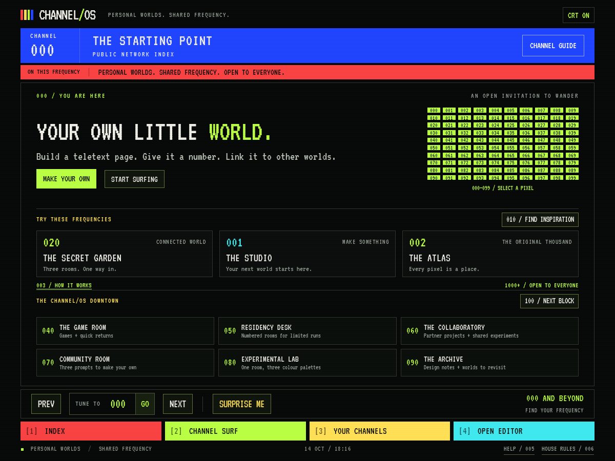Click the Make Your Own button
This screenshot has height=461, width=615.
point(66,179)
